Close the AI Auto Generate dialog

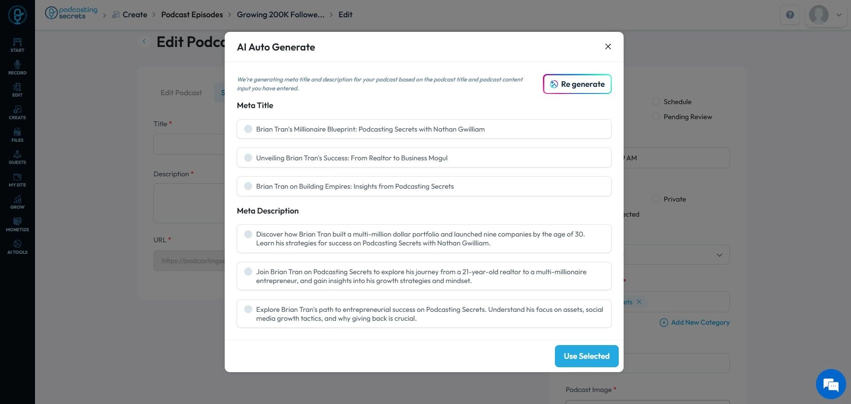coord(608,47)
